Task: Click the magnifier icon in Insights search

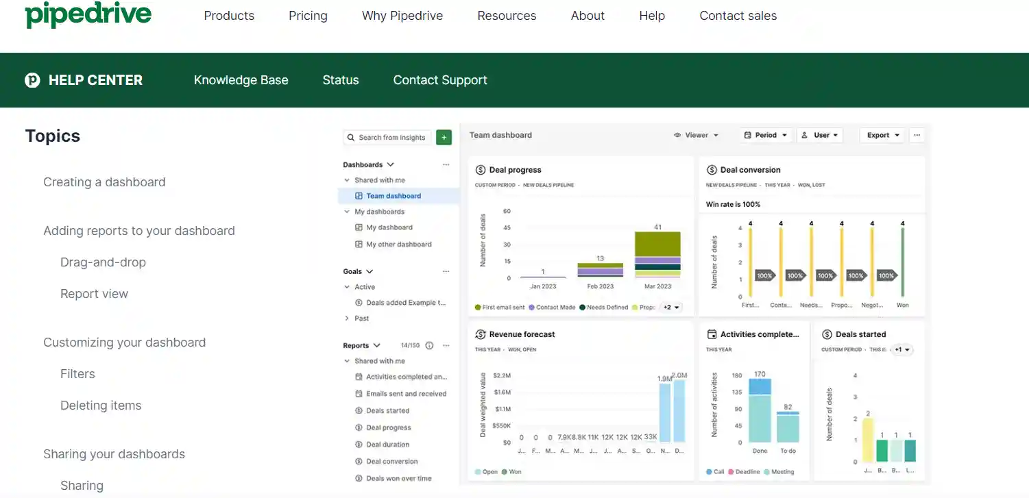Action: click(x=351, y=138)
